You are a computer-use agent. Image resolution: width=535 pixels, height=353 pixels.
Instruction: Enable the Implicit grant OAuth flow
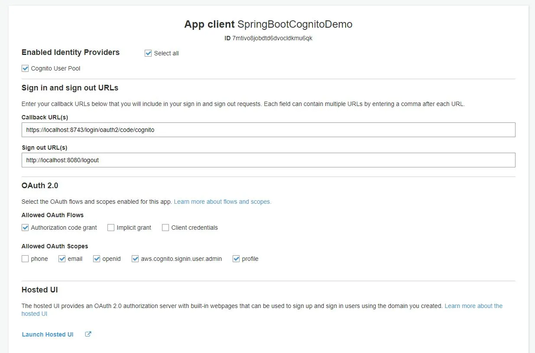(111, 227)
